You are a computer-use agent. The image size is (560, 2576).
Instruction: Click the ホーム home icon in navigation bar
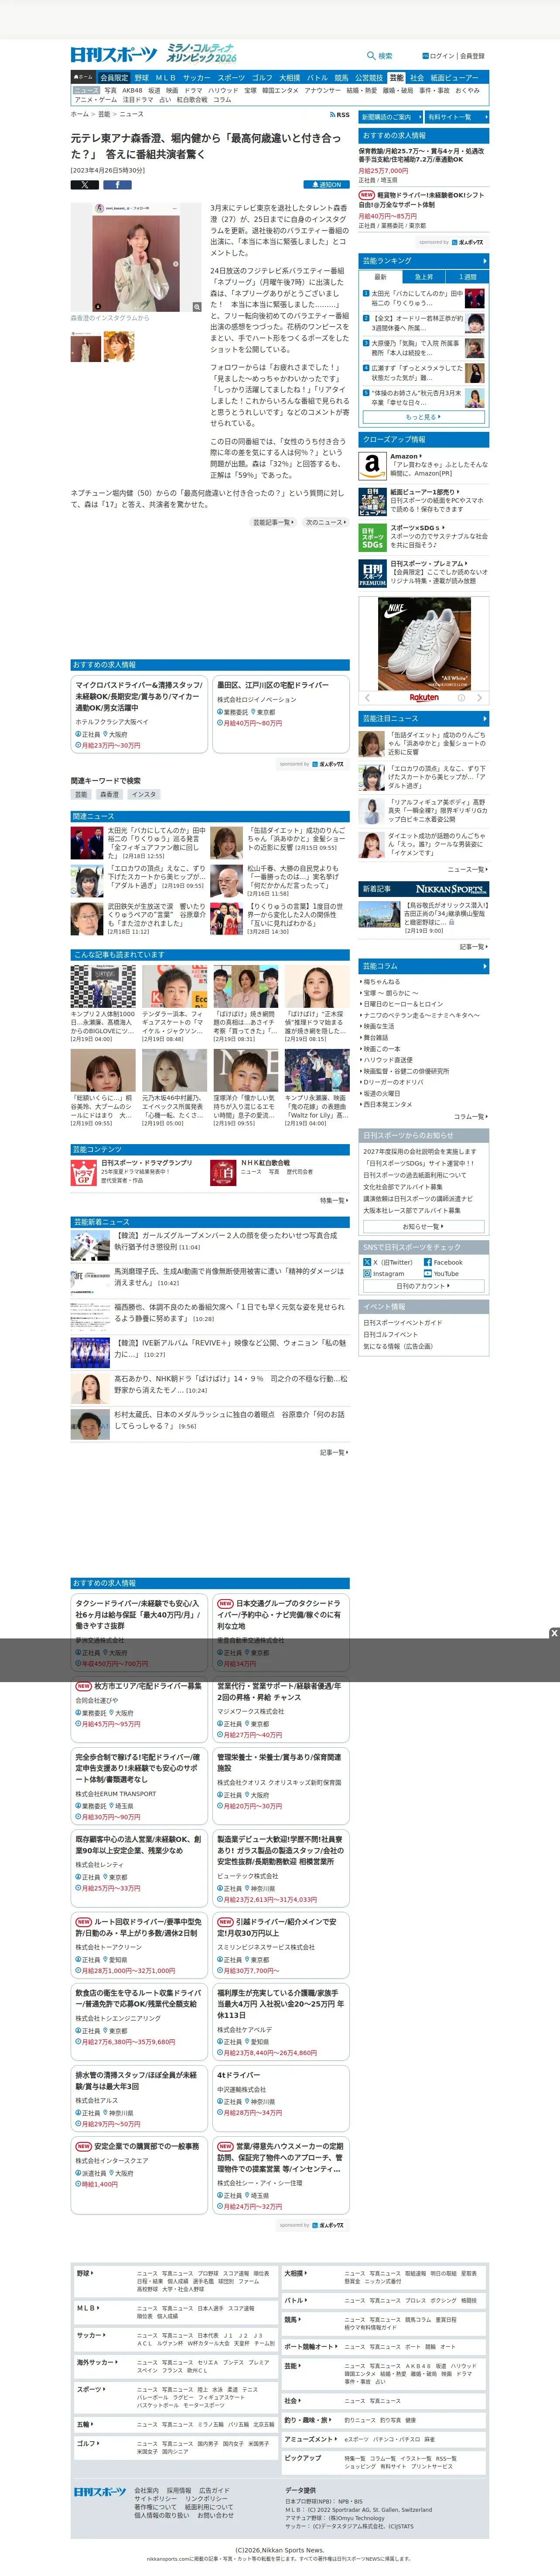(83, 77)
